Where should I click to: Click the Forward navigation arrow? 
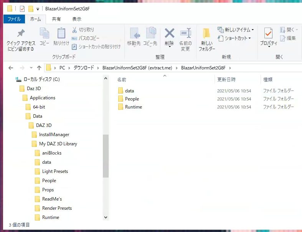(x=22, y=68)
